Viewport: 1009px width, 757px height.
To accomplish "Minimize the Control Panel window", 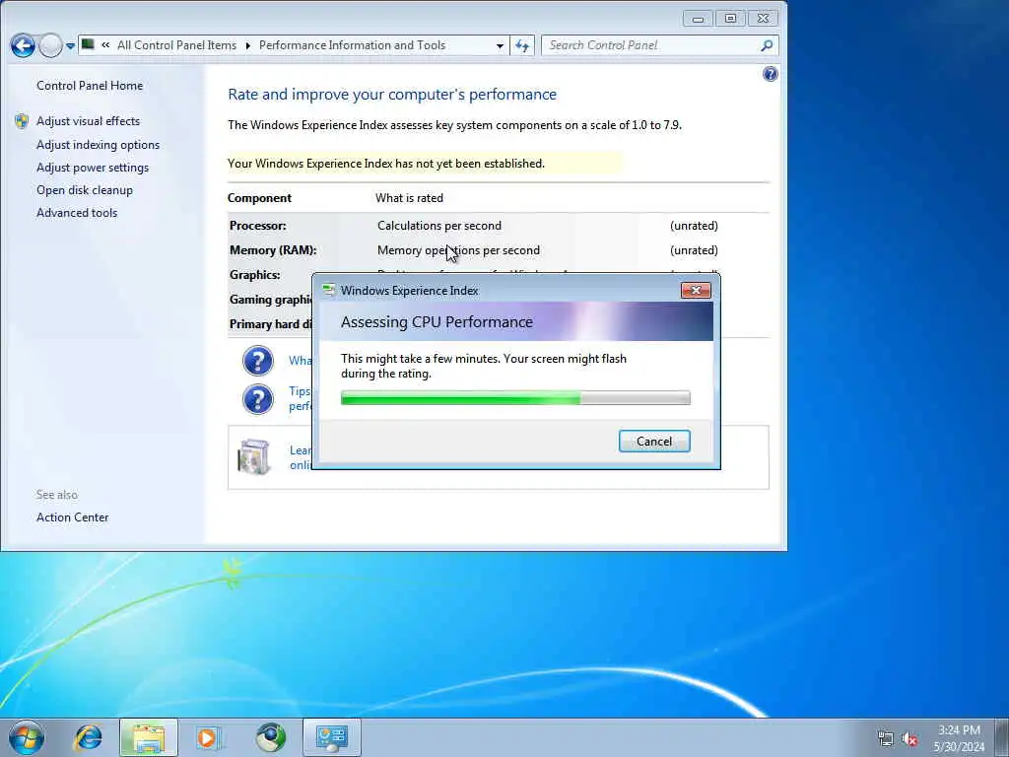I will coord(698,19).
